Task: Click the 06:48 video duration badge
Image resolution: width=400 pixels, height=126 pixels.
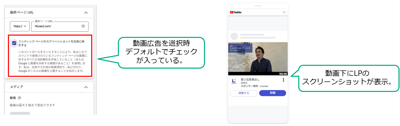Action: pos(283,74)
